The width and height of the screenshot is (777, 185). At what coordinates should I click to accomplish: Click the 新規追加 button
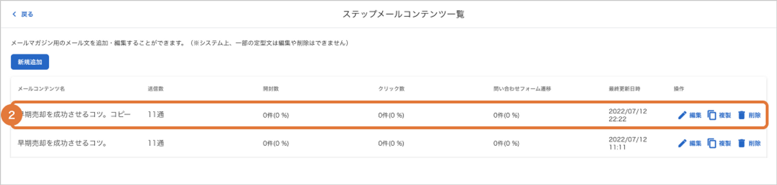pyautogui.click(x=30, y=62)
